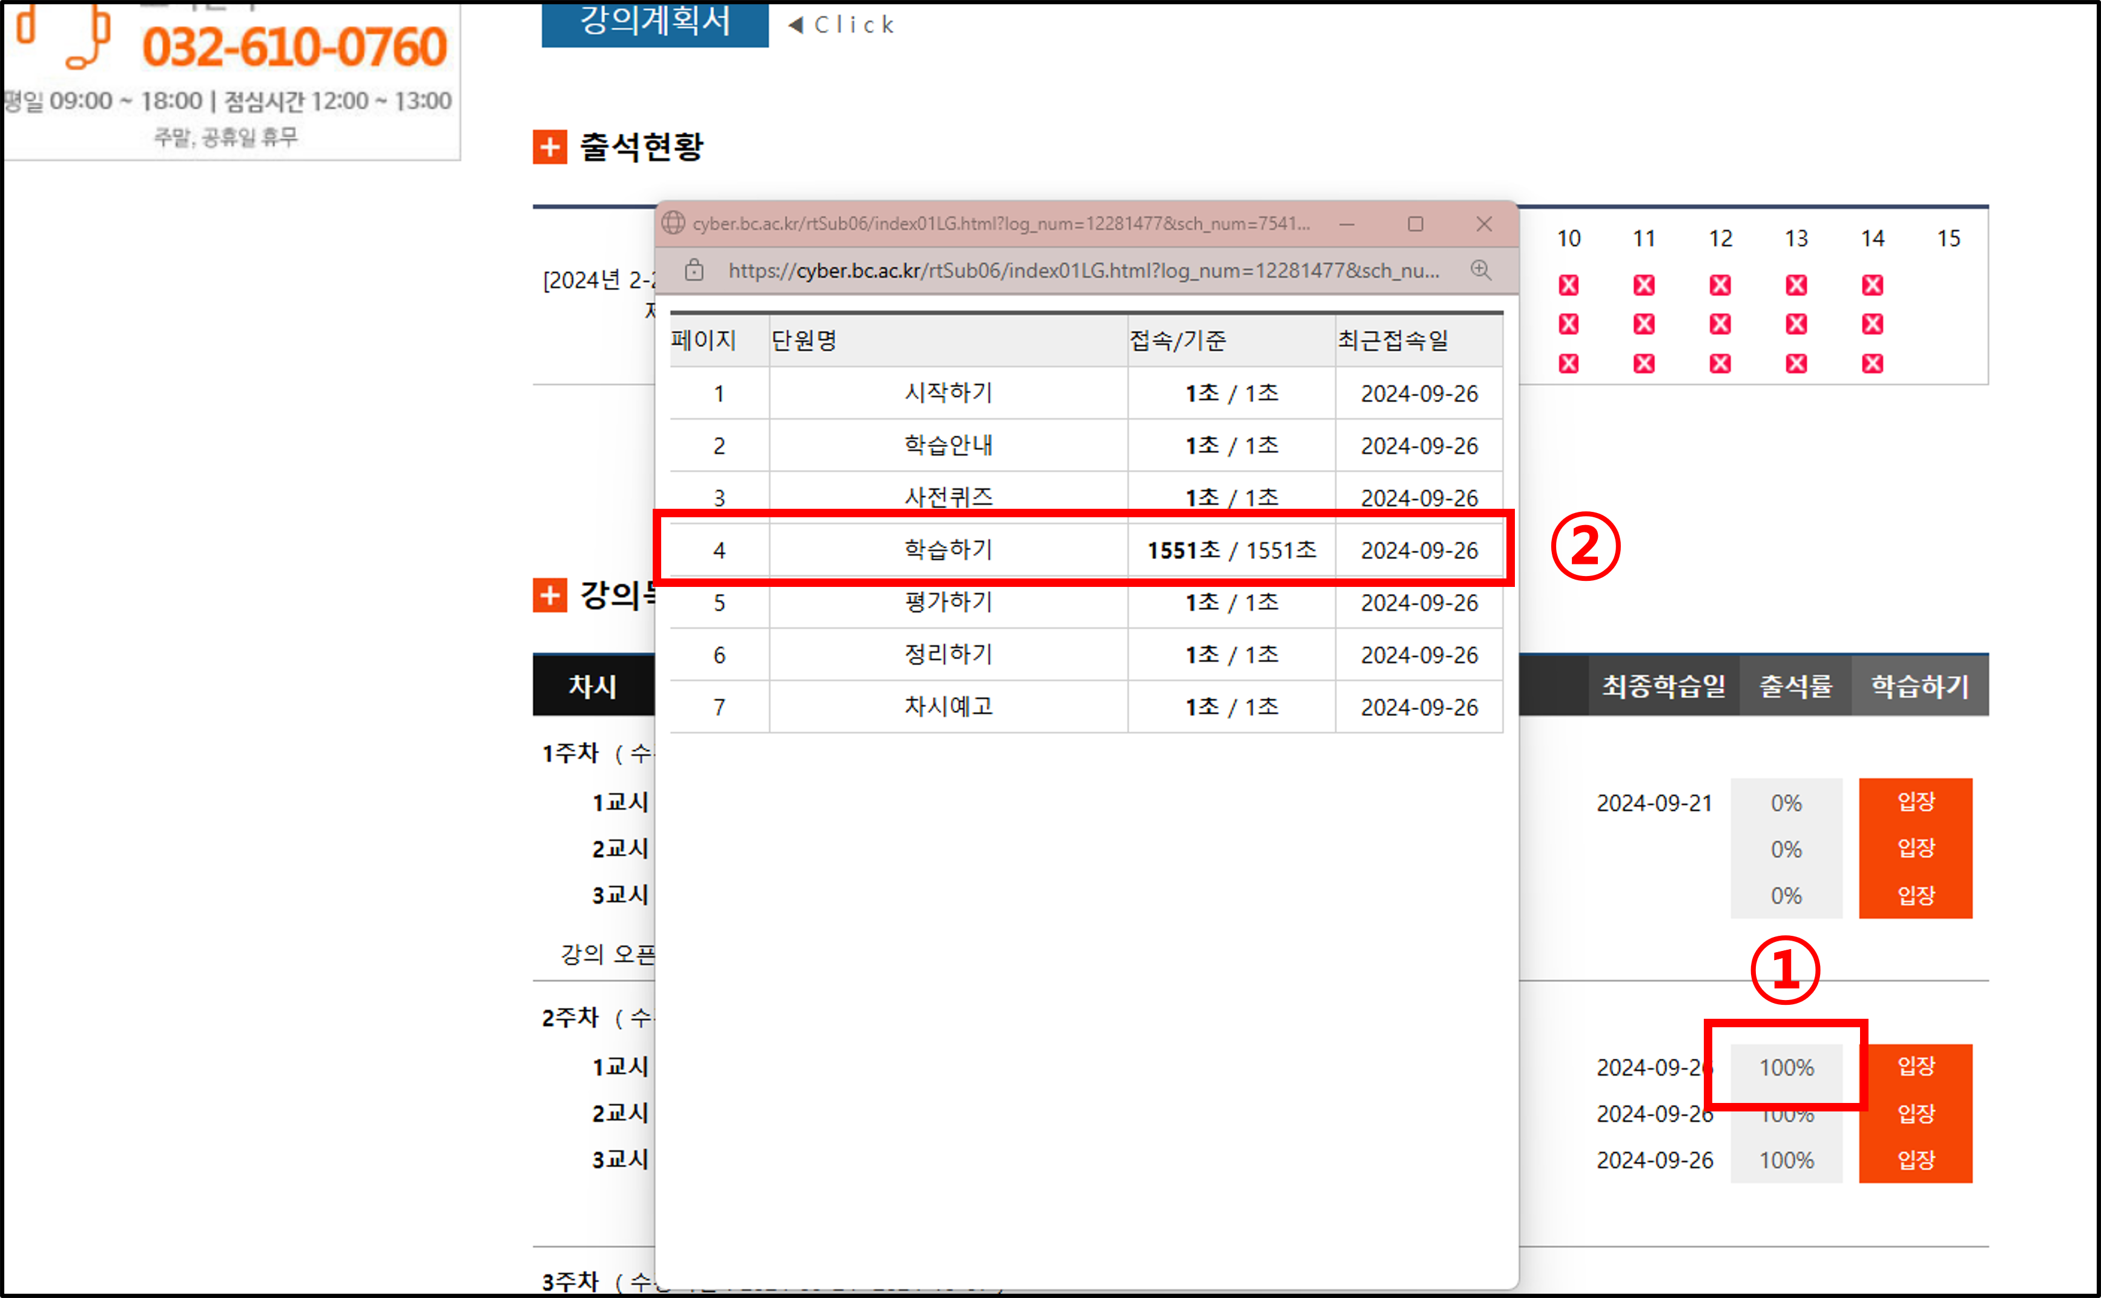The image size is (2101, 1298).
Task: Click middle X attendance mark under week 14
Action: tap(1873, 325)
